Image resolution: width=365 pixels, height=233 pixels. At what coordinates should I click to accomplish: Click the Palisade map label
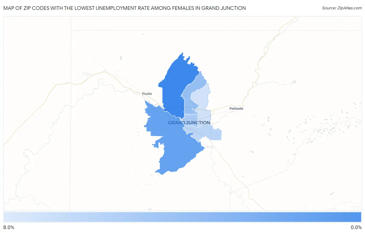click(x=236, y=108)
